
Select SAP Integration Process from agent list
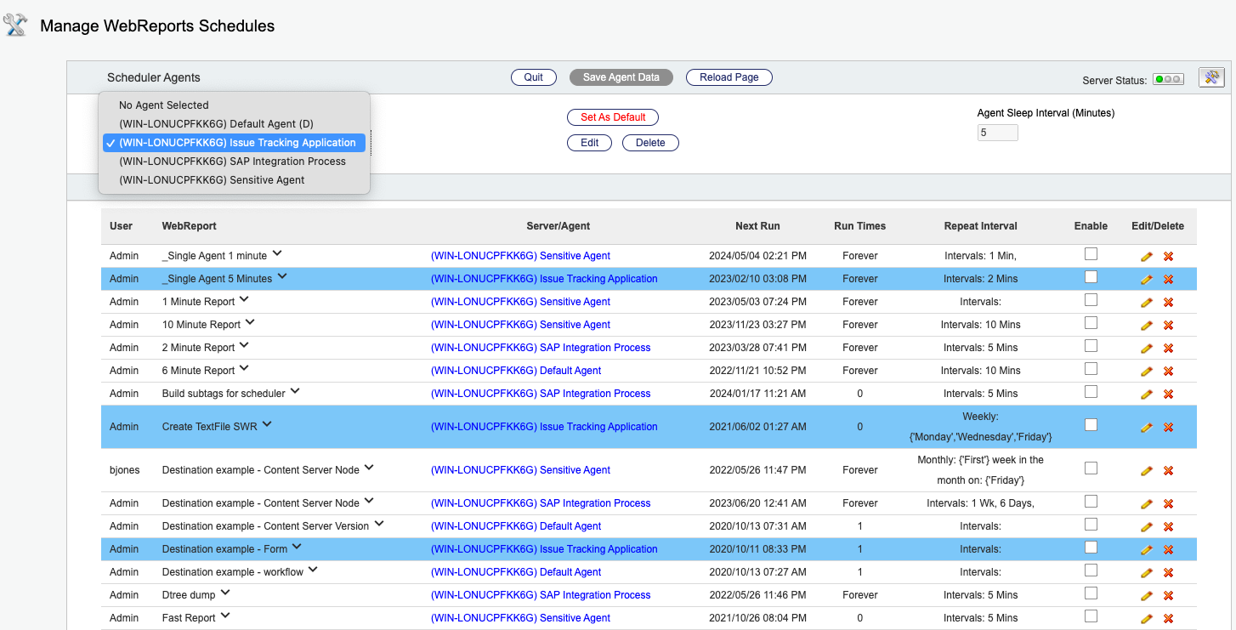[x=232, y=162]
